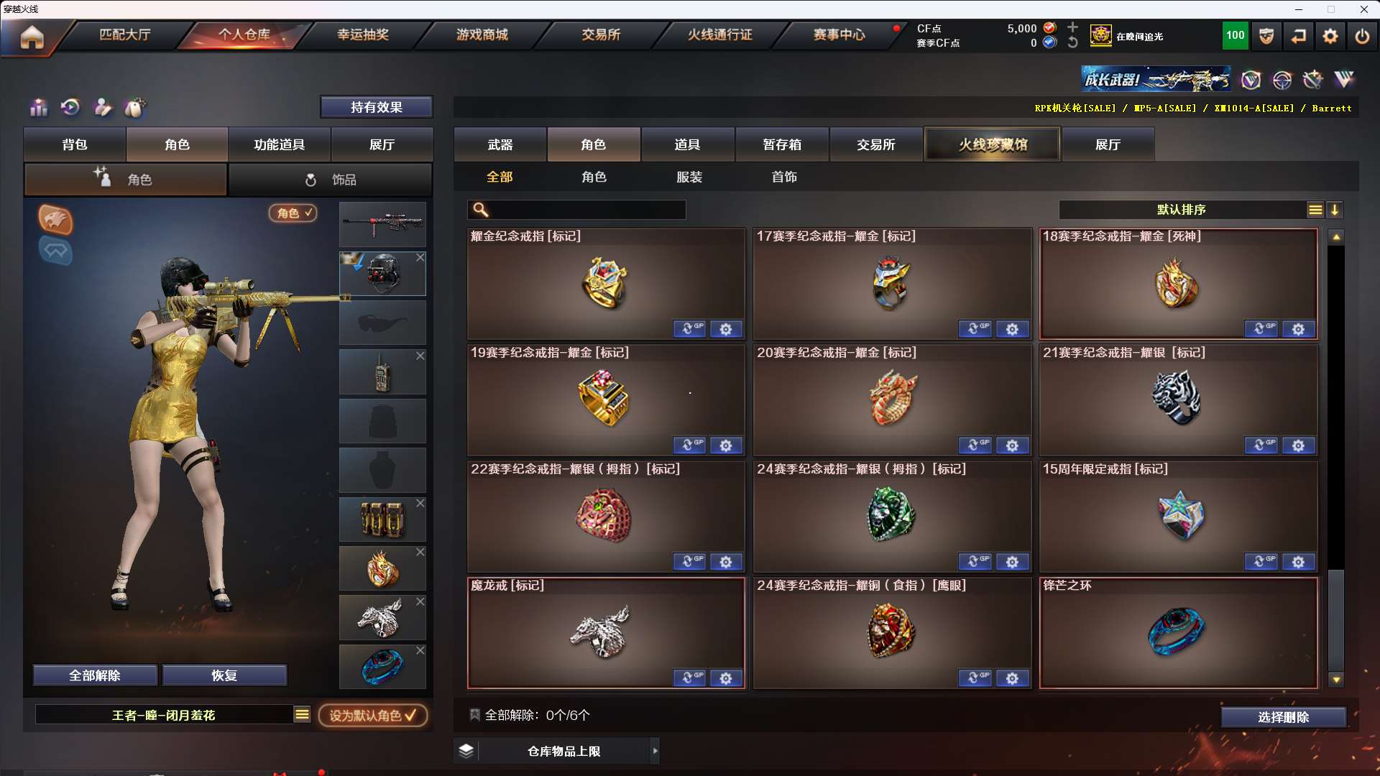Click the 持有效果 button

[x=377, y=107]
